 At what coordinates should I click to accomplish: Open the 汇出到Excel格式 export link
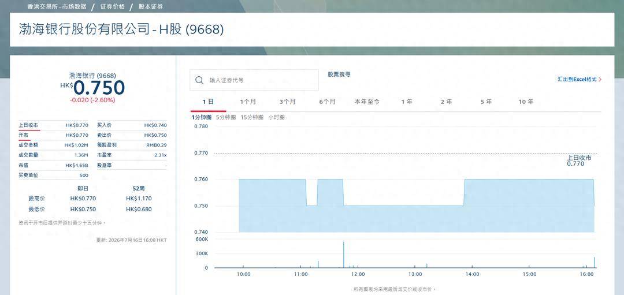[x=577, y=80]
